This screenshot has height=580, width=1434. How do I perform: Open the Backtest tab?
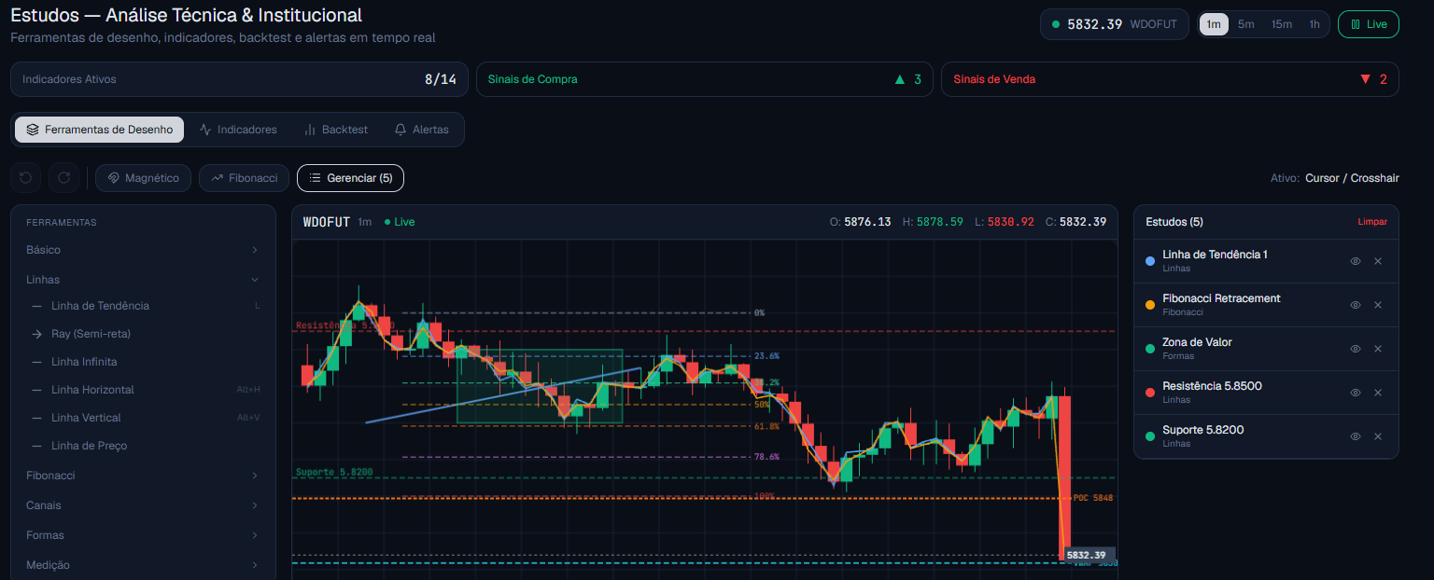click(x=336, y=130)
